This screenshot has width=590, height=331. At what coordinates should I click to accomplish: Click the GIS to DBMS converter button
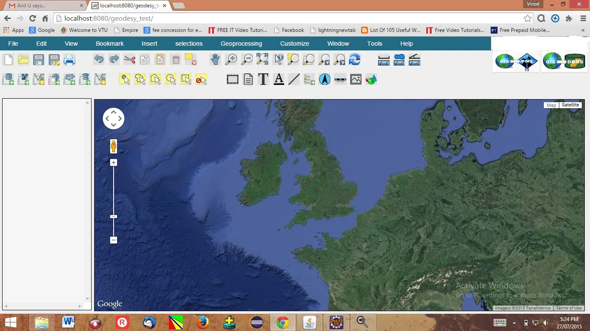[564, 62]
